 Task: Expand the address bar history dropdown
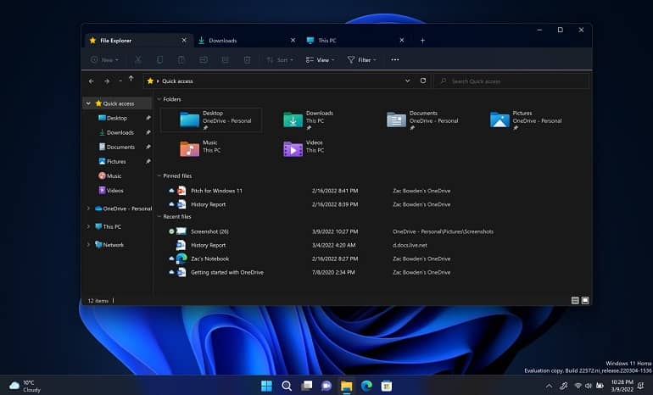(407, 81)
